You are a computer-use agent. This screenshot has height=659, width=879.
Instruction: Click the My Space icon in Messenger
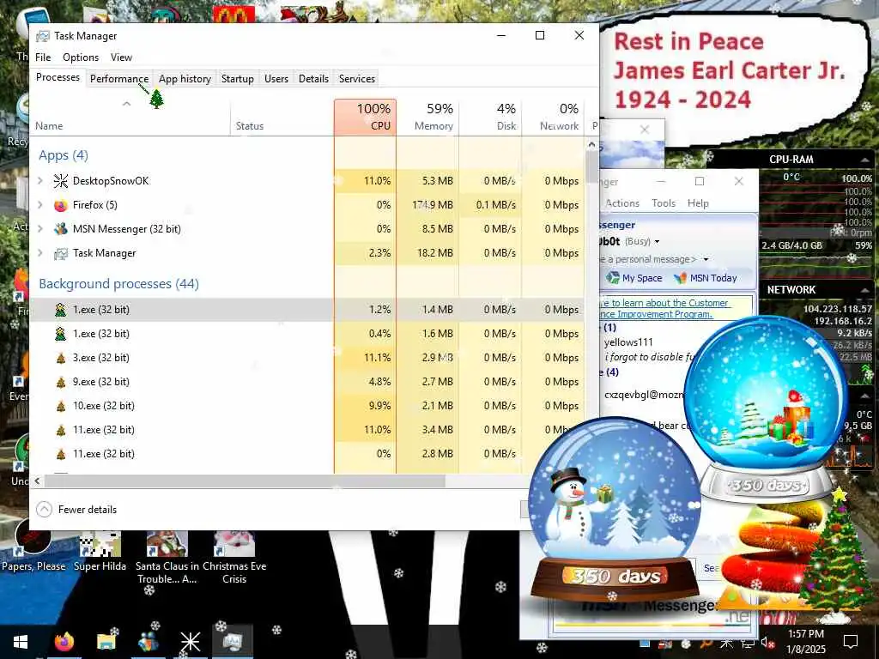[x=612, y=278]
